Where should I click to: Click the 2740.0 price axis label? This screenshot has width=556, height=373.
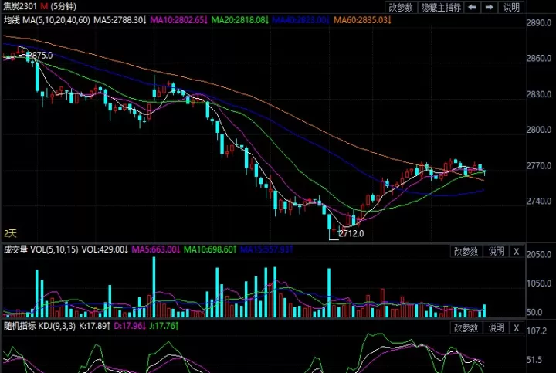point(539,201)
